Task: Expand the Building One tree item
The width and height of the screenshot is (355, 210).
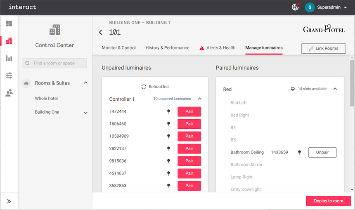Action: [86, 112]
